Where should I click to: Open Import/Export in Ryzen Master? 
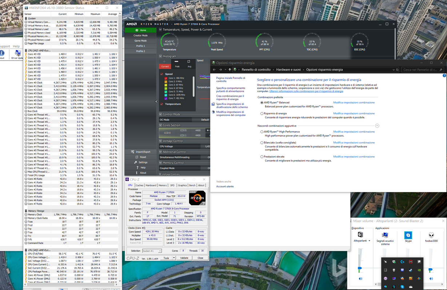click(140, 152)
